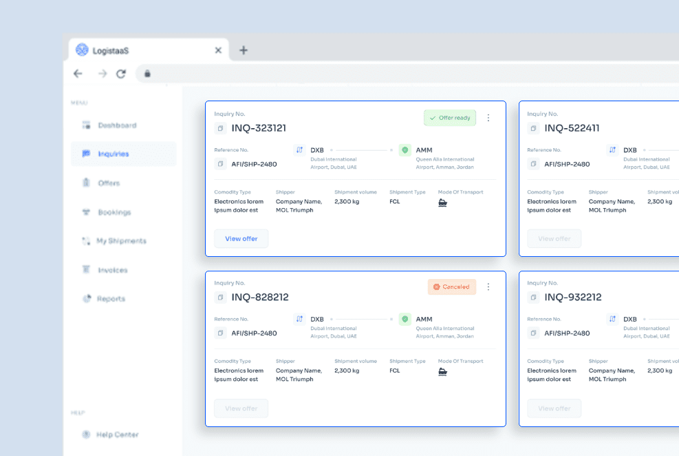Click ship transport icon in INQ-323121 card
Image resolution: width=679 pixels, height=456 pixels.
click(x=442, y=203)
